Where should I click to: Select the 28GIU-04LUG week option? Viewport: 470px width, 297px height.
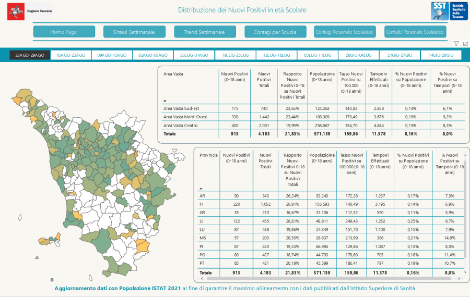point(359,55)
